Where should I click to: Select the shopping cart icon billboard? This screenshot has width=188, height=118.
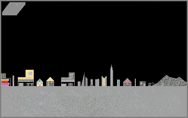(72, 75)
